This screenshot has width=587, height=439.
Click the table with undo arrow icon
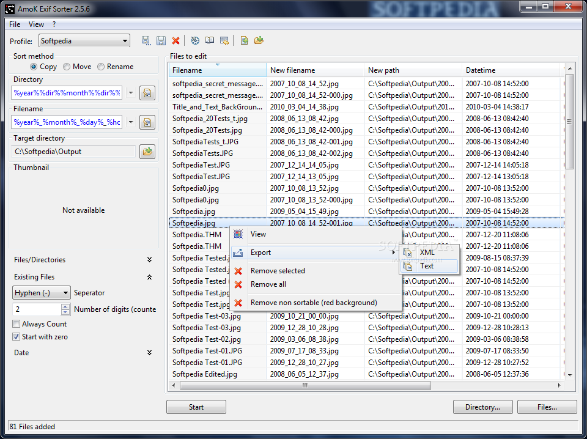point(224,41)
